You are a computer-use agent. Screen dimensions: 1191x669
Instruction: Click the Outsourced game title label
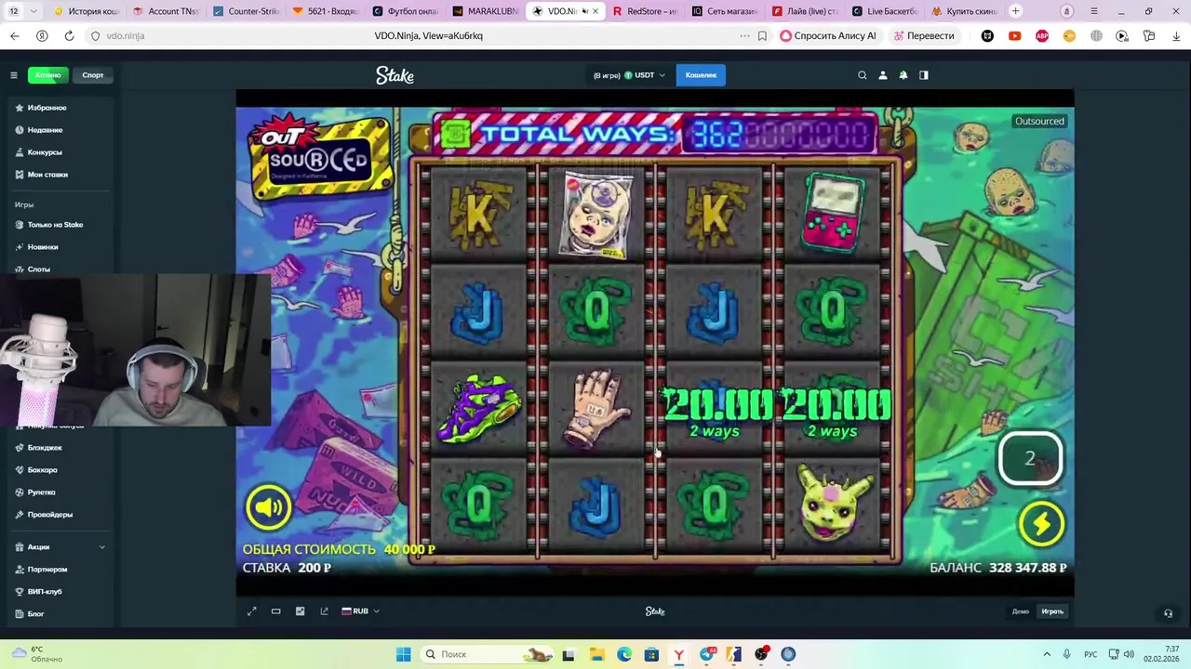tap(1039, 121)
